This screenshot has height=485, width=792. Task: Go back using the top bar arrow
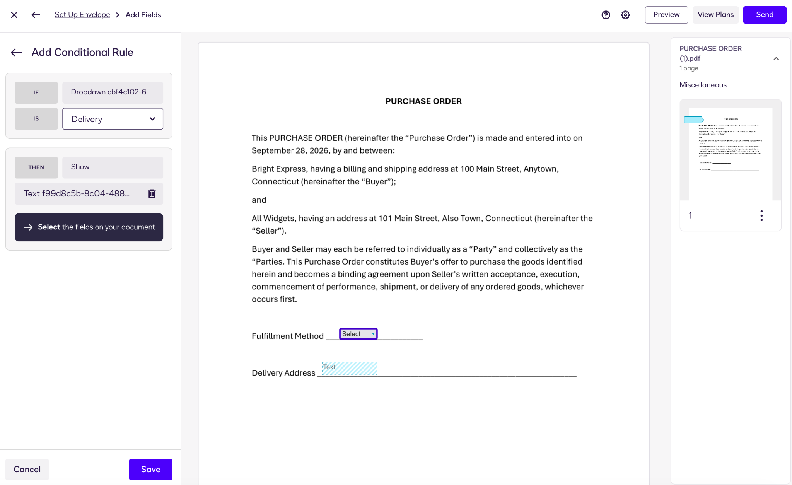(36, 15)
